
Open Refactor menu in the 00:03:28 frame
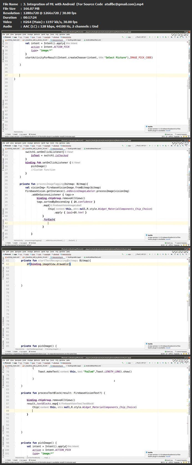tap(37, 34)
